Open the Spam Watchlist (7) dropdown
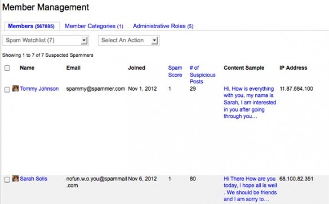 click(46, 41)
